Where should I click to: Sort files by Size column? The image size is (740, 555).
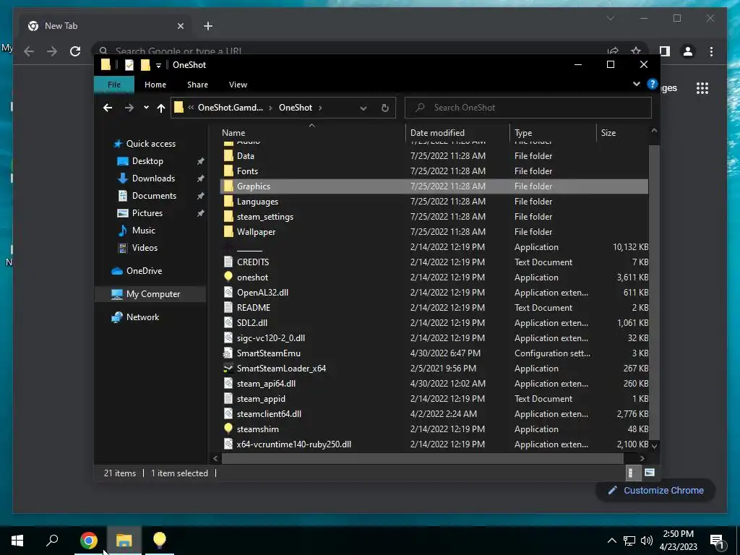(x=623, y=133)
